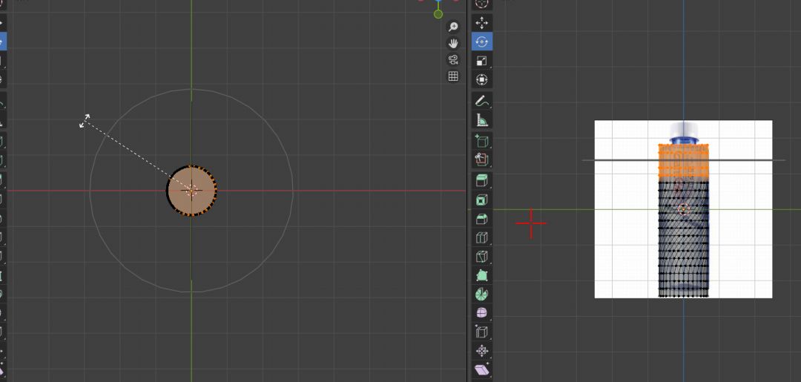Toggle the camera view
This screenshot has height=382, width=801.
(x=453, y=59)
